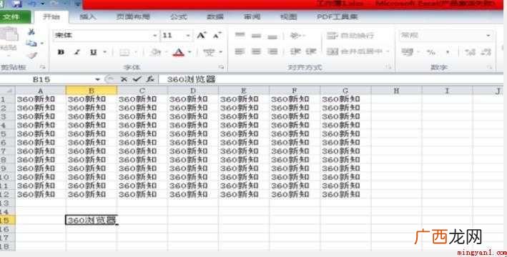This screenshot has width=507, height=257.
Task: Click the fill color paint bucket icon
Action: pyautogui.click(x=156, y=52)
